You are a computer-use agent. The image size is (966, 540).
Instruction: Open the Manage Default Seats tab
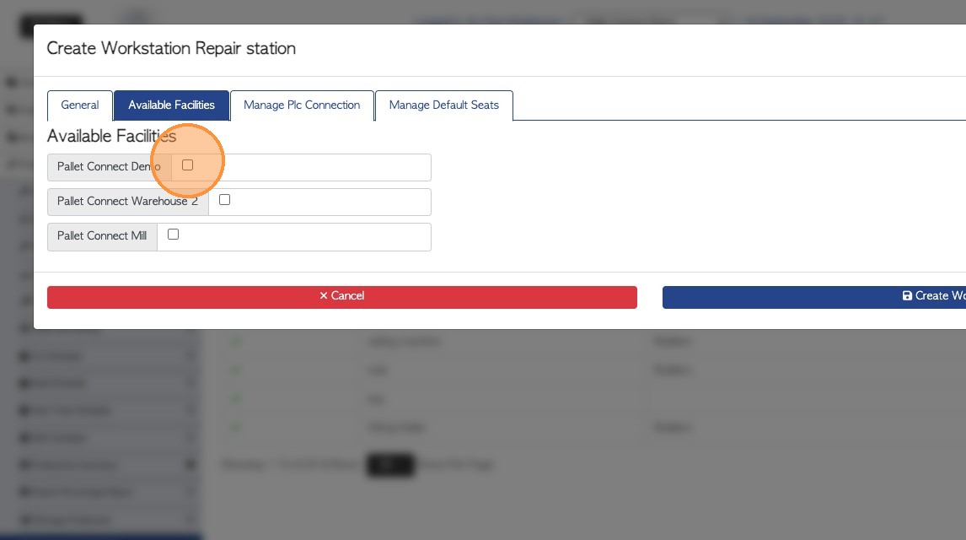point(443,105)
